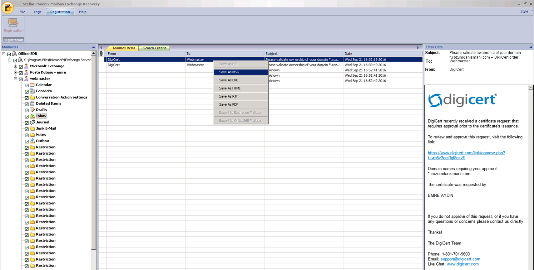The width and height of the screenshot is (534, 270).
Task: Open the Help menu
Action: tap(83, 12)
